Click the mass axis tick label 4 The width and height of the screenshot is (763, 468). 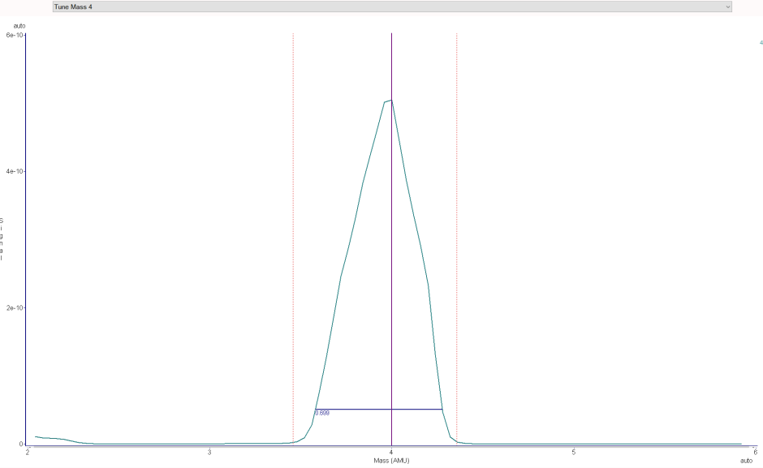(392, 452)
